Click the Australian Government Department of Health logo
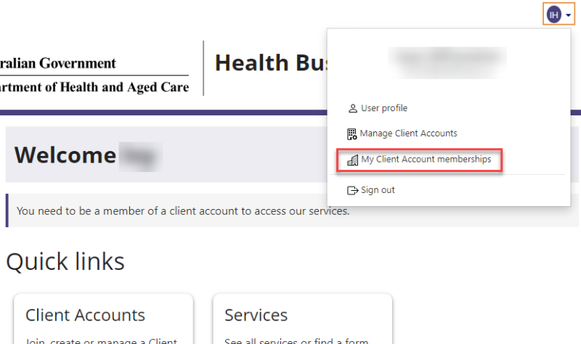Viewport: 581px width, 344px height. click(x=94, y=75)
